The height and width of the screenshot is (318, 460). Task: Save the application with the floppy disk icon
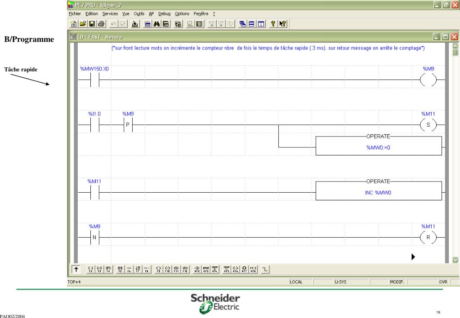point(92,24)
